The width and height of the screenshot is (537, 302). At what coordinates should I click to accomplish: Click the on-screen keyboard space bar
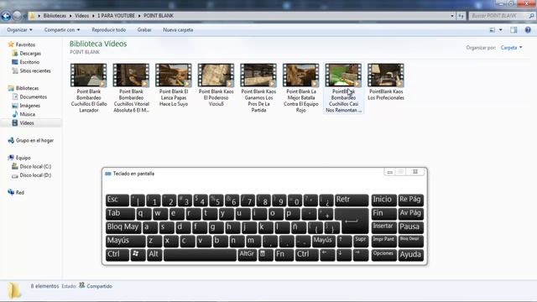(200, 255)
